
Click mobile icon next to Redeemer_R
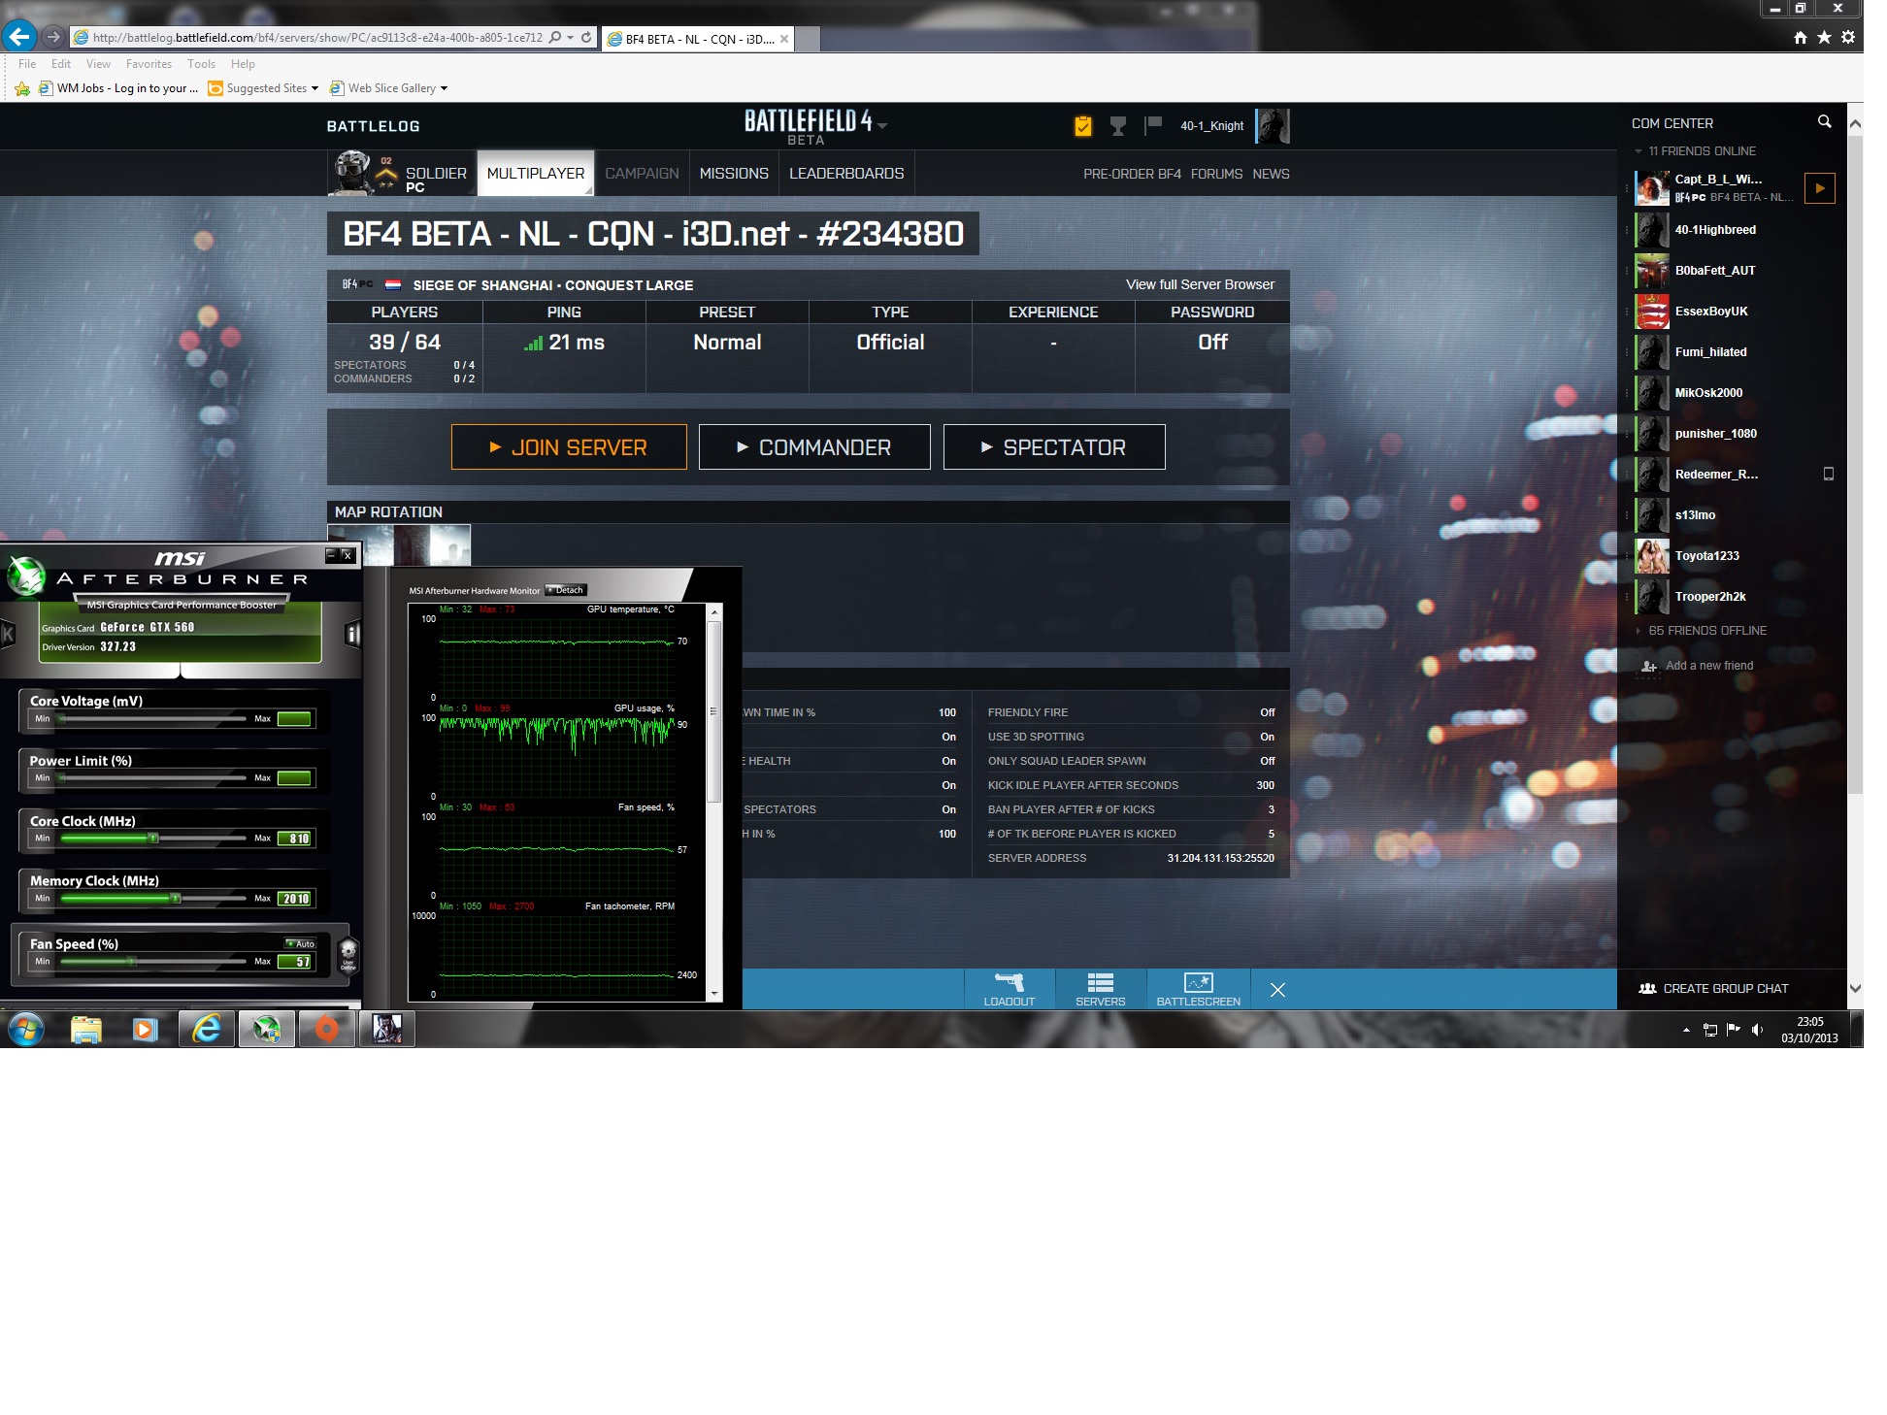1829,475
